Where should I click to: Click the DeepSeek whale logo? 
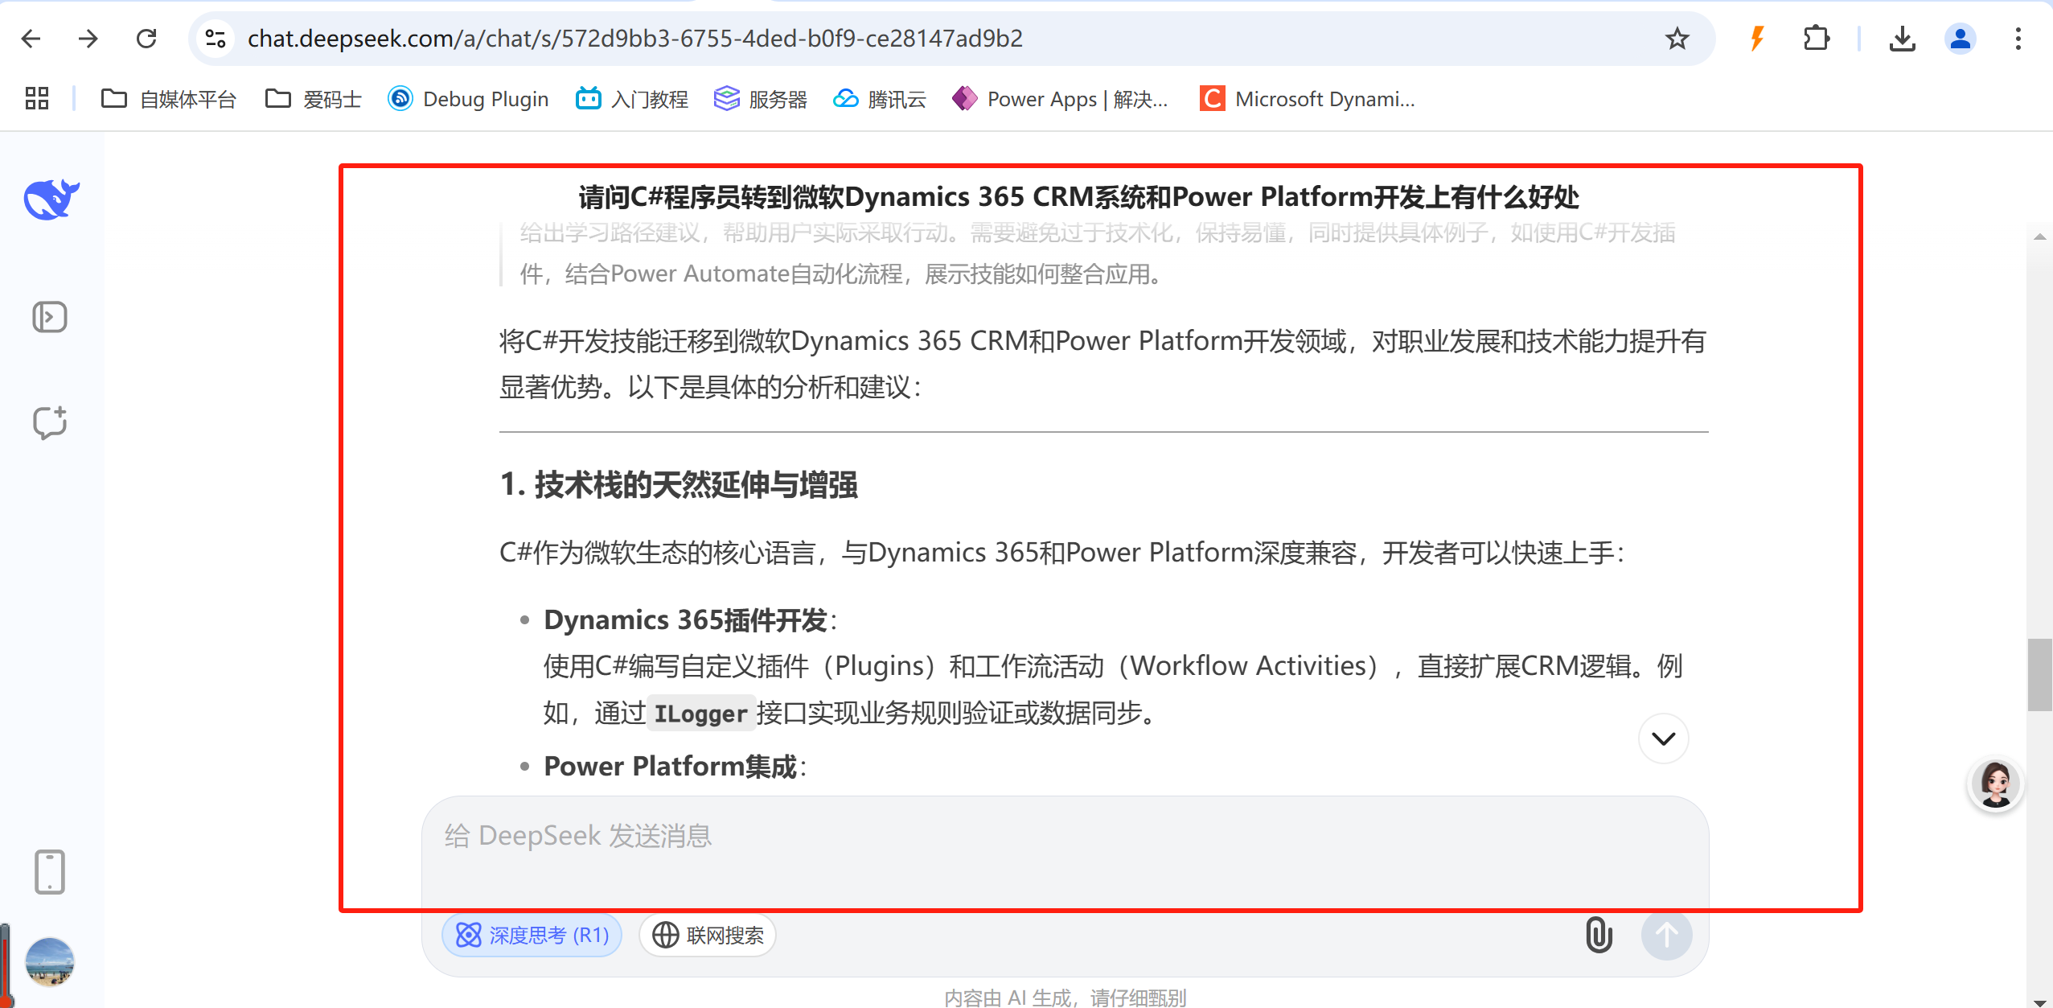point(51,199)
